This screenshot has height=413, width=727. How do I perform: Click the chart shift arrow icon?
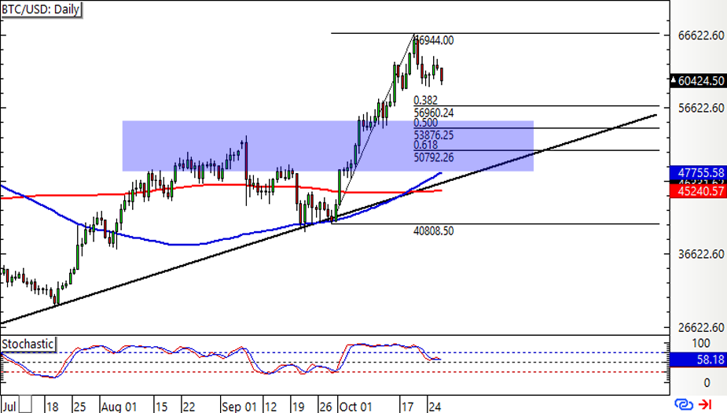click(x=705, y=404)
